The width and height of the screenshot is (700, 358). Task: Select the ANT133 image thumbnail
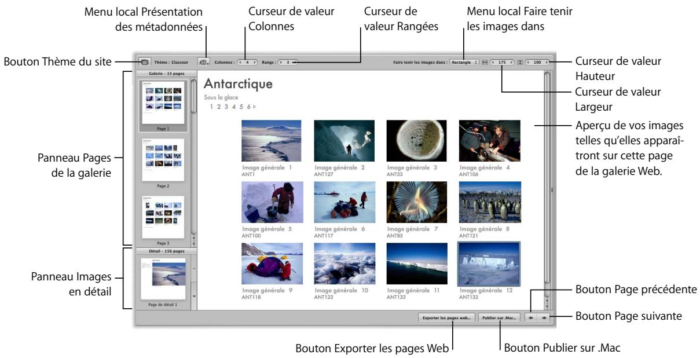tap(417, 264)
